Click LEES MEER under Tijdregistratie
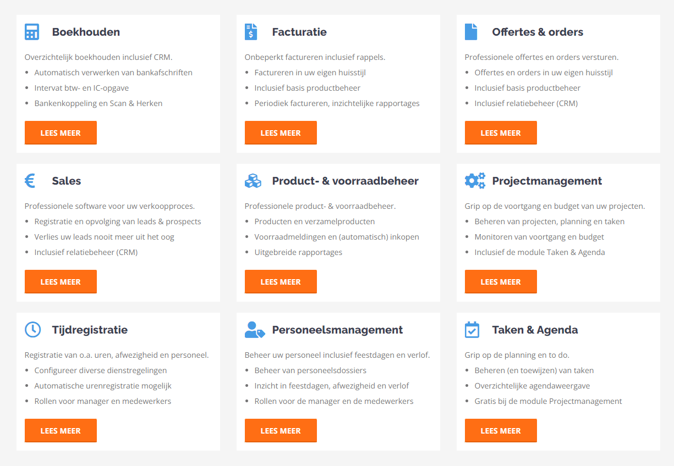The image size is (674, 466). click(61, 430)
